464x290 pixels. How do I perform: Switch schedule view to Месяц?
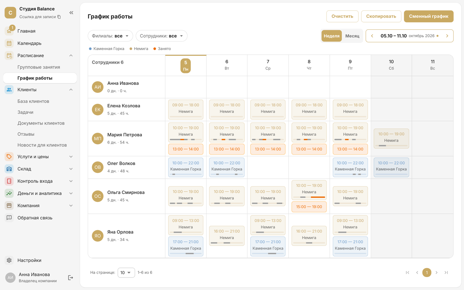[352, 36]
